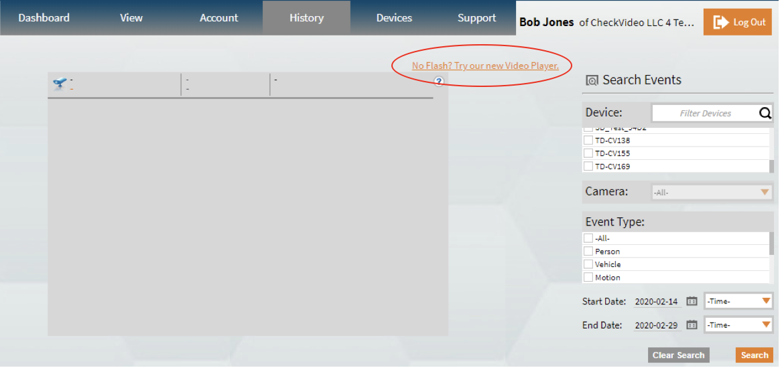Open the Support tab
This screenshot has height=368, width=780.
pyautogui.click(x=476, y=18)
